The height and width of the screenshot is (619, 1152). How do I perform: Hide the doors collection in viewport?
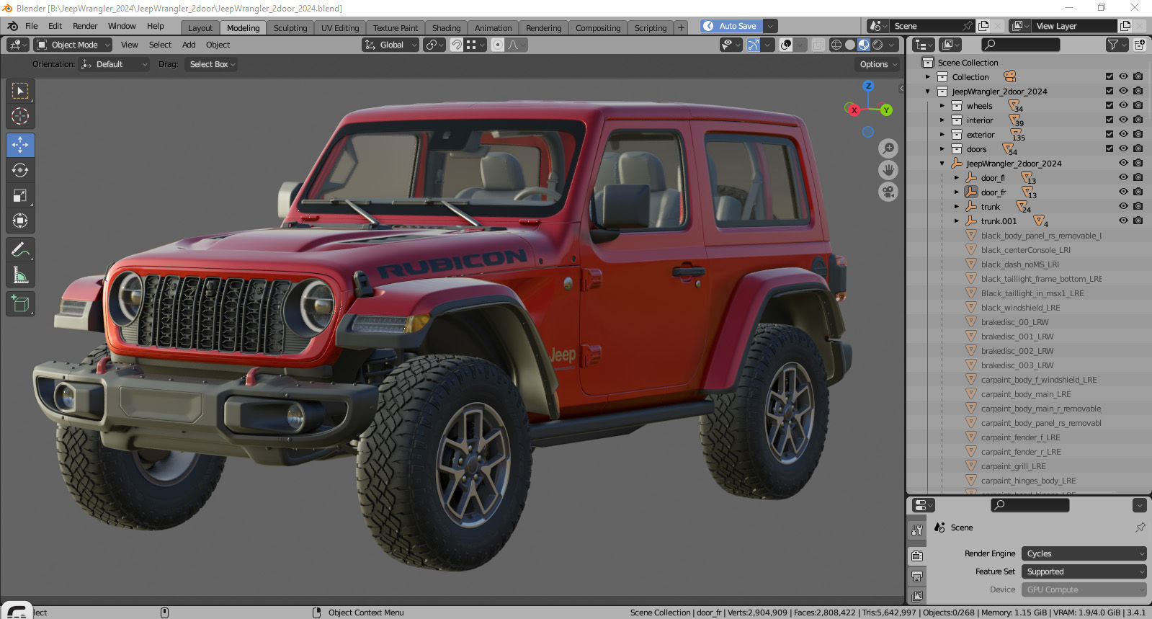coord(1123,148)
